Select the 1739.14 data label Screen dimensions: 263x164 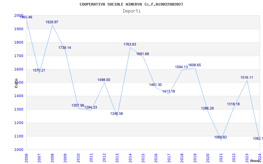click(64, 48)
